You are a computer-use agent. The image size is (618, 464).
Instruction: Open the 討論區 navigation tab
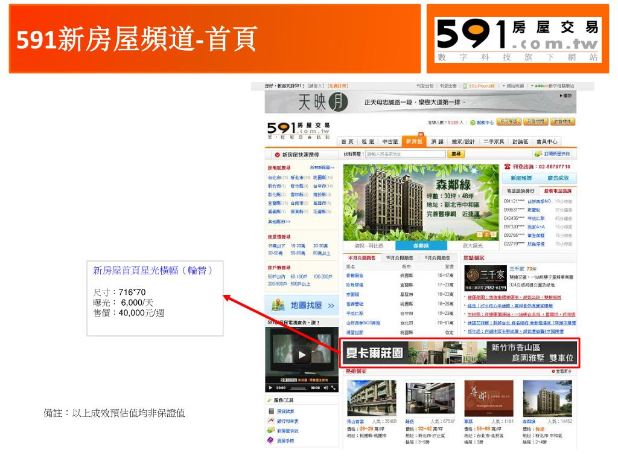[520, 141]
